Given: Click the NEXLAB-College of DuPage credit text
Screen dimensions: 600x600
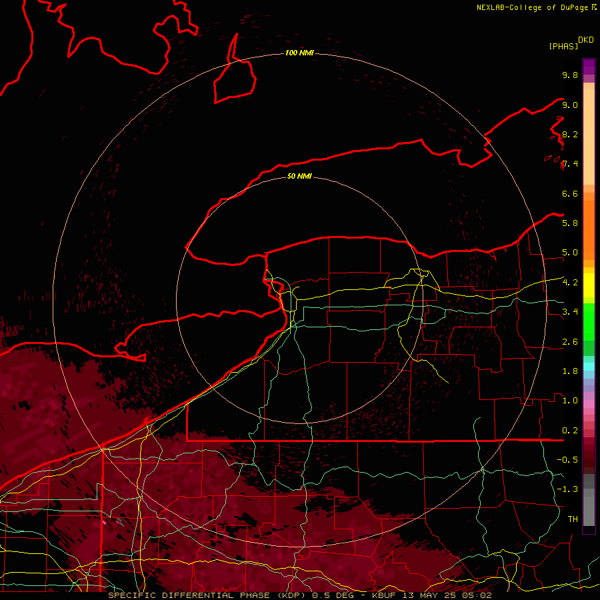Looking at the screenshot, I should (x=533, y=7).
